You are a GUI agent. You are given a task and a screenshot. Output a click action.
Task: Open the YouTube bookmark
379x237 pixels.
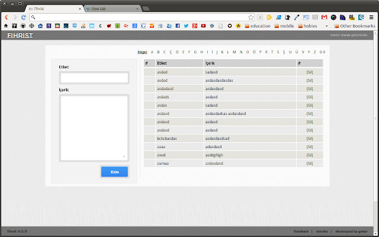point(203,26)
